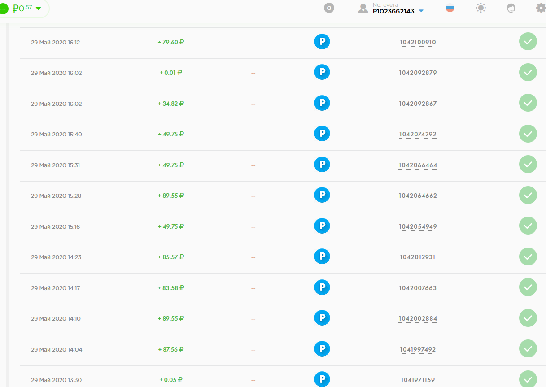Click the notification counter badge showing 0

click(329, 8)
